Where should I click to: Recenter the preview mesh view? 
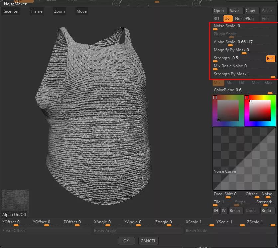click(11, 11)
